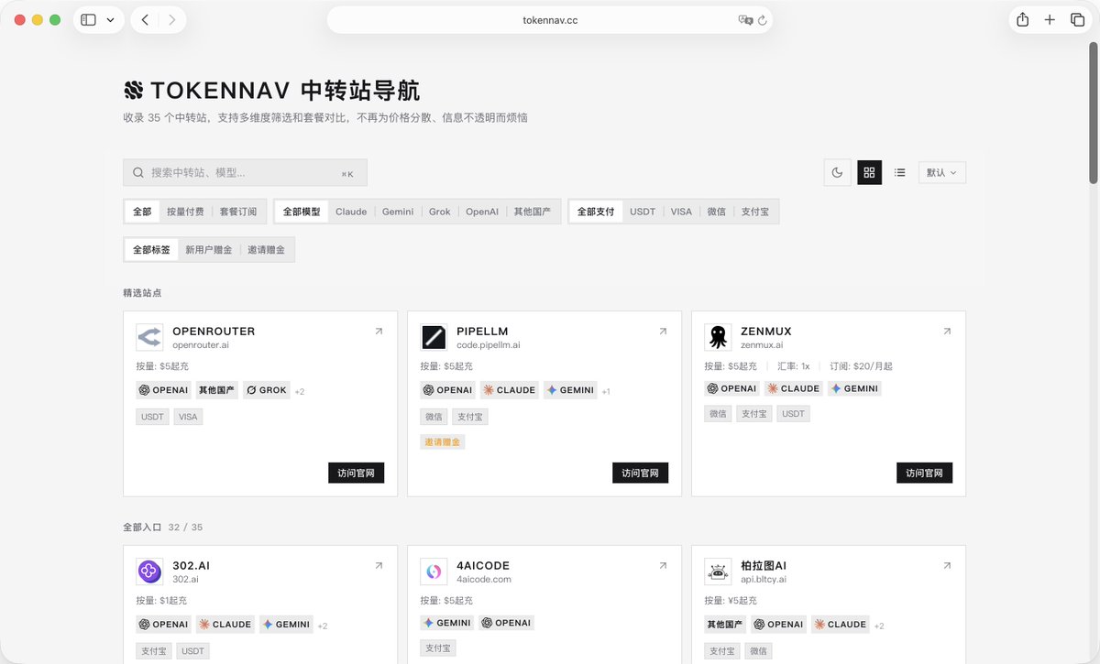Click the openrouter.ai domain text

(x=201, y=345)
